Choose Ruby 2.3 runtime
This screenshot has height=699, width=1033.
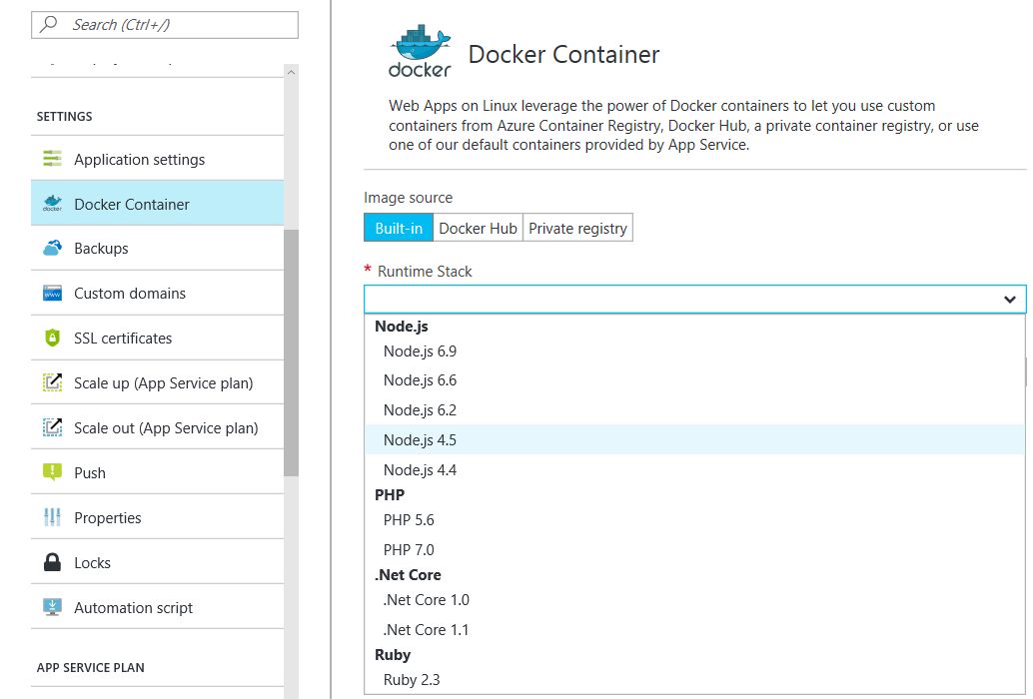(x=694, y=680)
